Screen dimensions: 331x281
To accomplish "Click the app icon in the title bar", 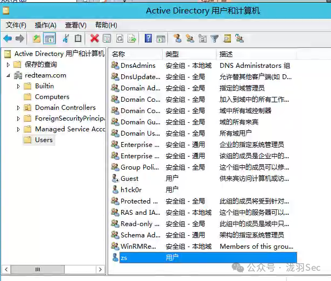I will [x=6, y=11].
